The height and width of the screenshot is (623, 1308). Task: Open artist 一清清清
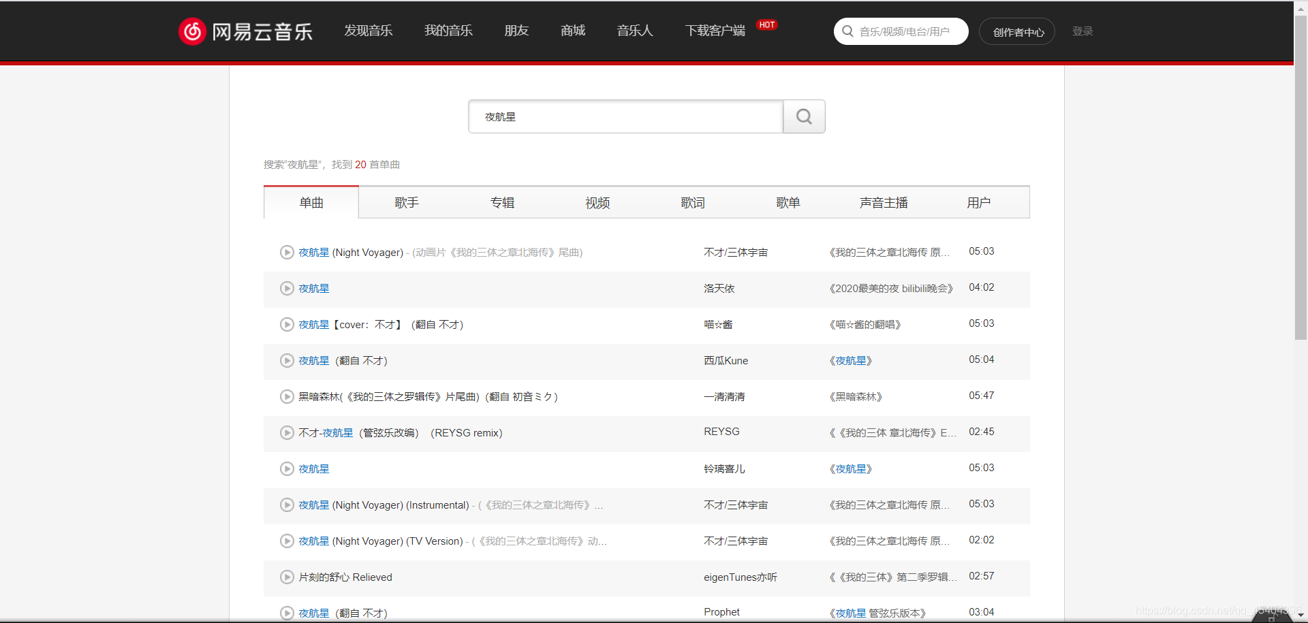tap(724, 397)
